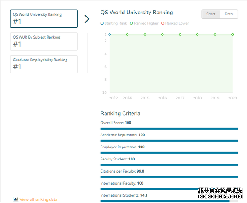The image size is (247, 203).
Task: Click the 2015 data point on chart
Action: 145,35
